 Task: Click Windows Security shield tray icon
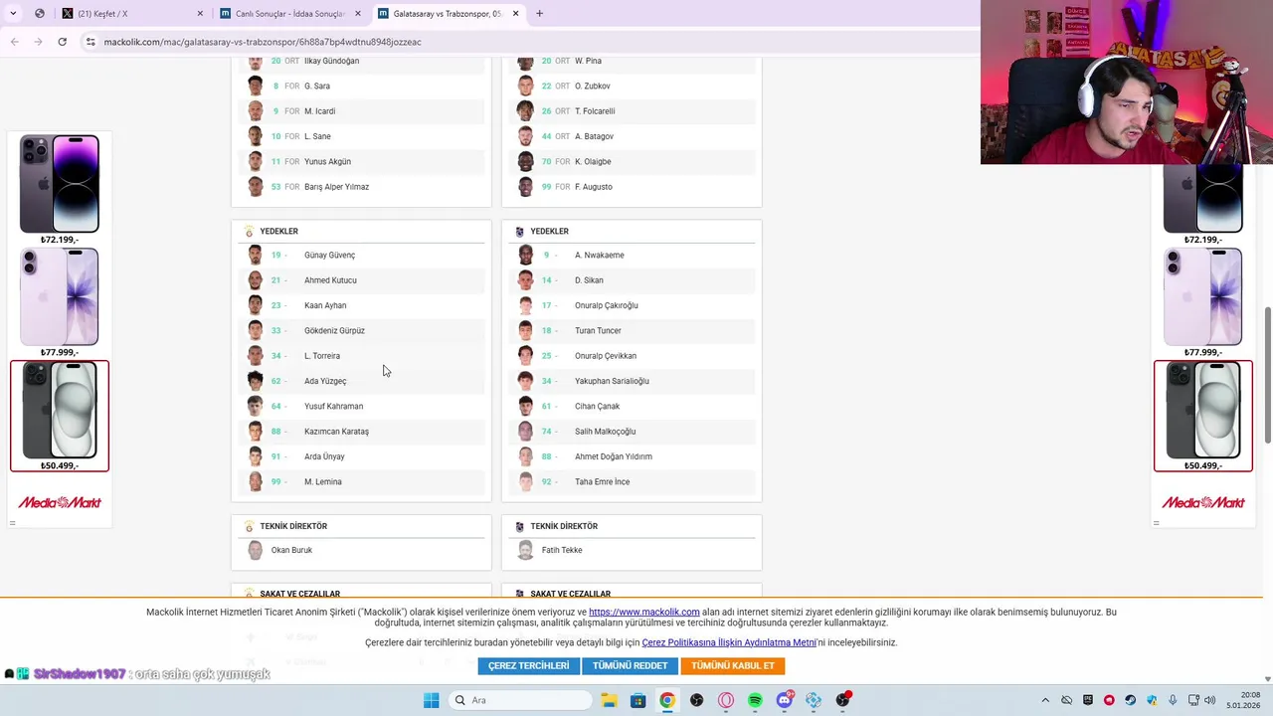click(x=1152, y=700)
